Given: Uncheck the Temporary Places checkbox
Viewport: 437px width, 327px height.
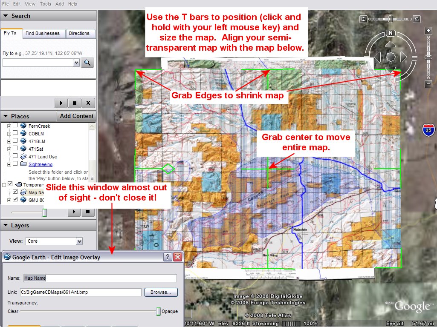Looking at the screenshot, I should 10,184.
